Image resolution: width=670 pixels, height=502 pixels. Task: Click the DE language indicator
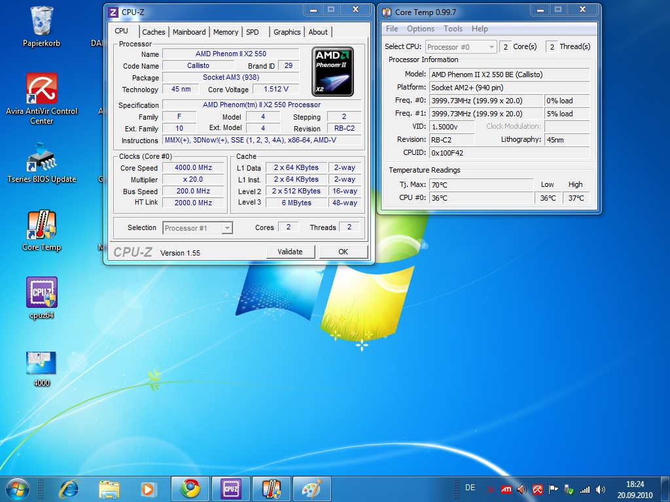(470, 488)
